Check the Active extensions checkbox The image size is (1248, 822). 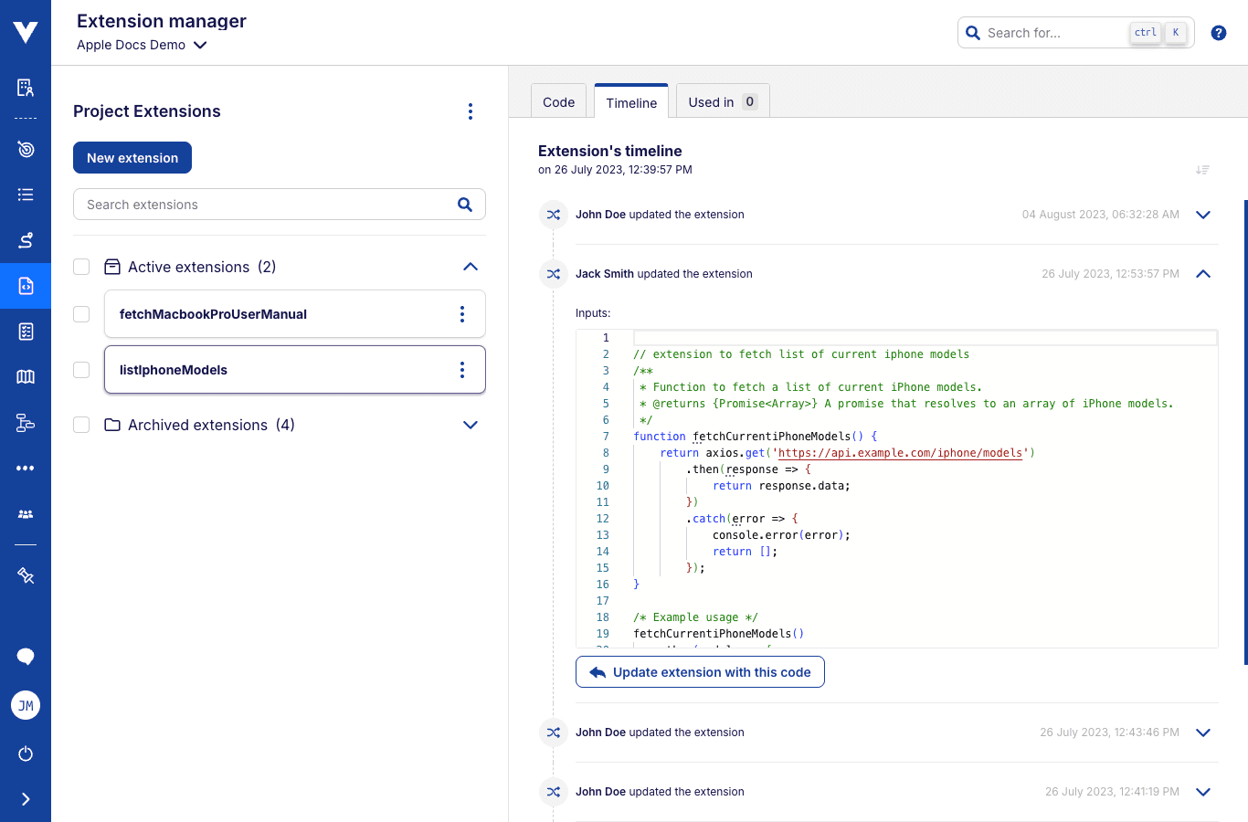point(81,267)
